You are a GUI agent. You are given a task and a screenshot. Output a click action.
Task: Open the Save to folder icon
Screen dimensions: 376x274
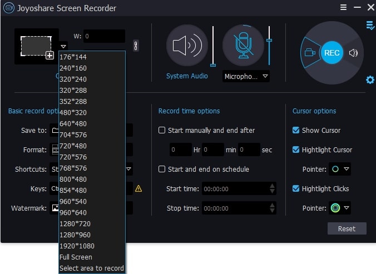click(55, 130)
